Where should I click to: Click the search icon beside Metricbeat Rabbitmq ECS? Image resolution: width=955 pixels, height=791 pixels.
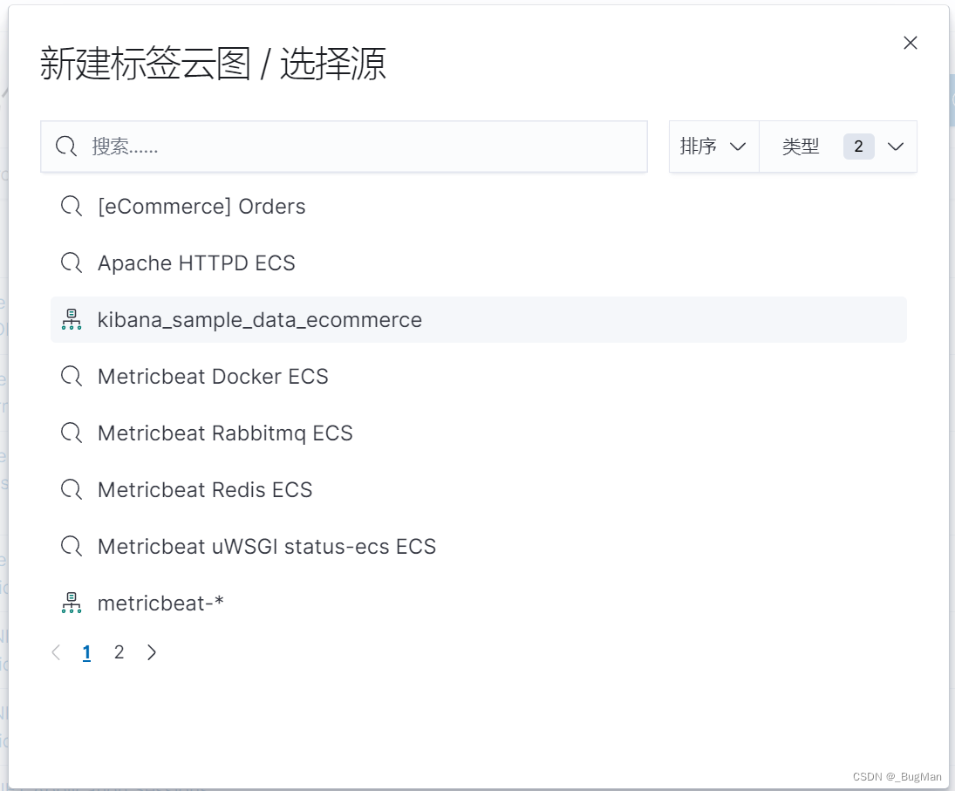[x=72, y=433]
